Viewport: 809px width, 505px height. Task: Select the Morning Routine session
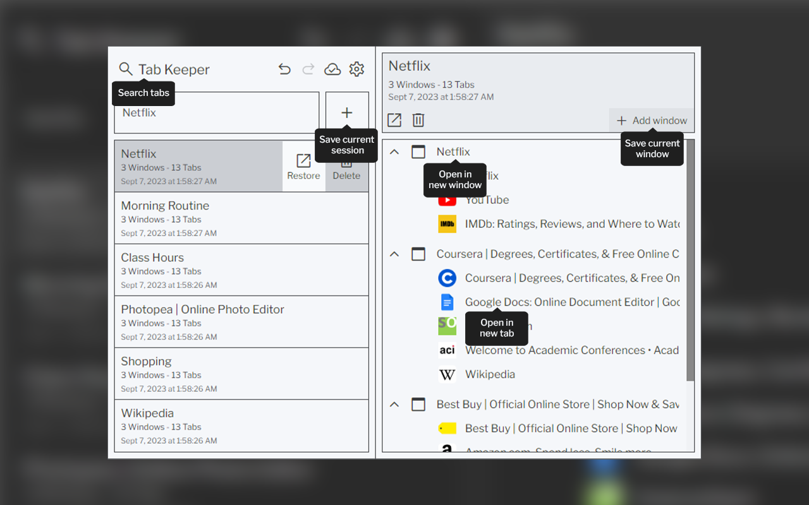241,218
